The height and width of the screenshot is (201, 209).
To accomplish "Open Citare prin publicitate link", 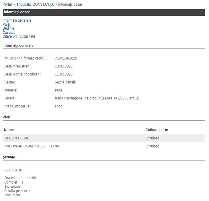I will pos(19,36).
